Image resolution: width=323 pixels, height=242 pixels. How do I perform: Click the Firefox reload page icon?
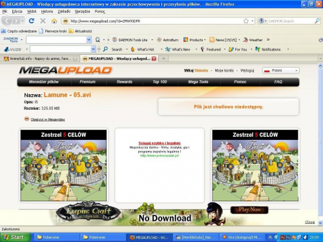click(x=32, y=21)
